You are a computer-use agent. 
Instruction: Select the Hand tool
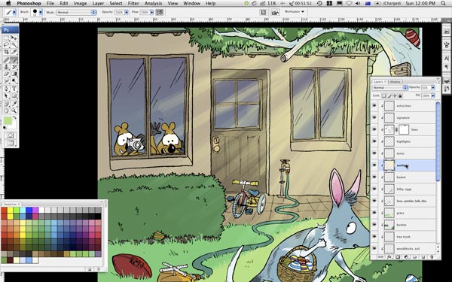pos(6,111)
